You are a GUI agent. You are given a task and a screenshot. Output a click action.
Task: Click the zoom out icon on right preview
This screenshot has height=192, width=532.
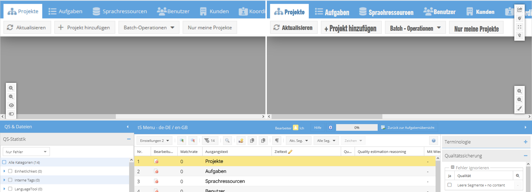click(x=520, y=100)
